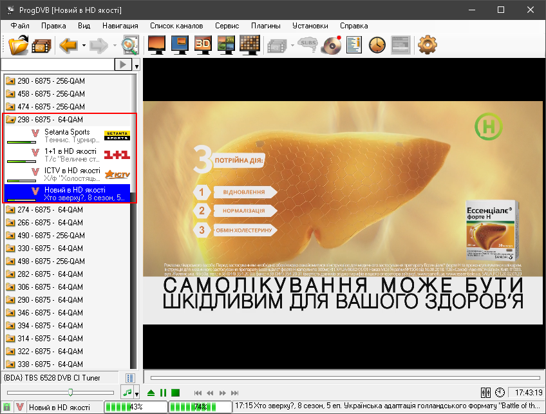Open settings gear icon in toolbar
Image resolution: width=546 pixels, height=414 pixels.
(427, 45)
